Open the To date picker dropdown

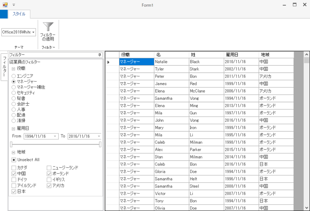pos(99,136)
